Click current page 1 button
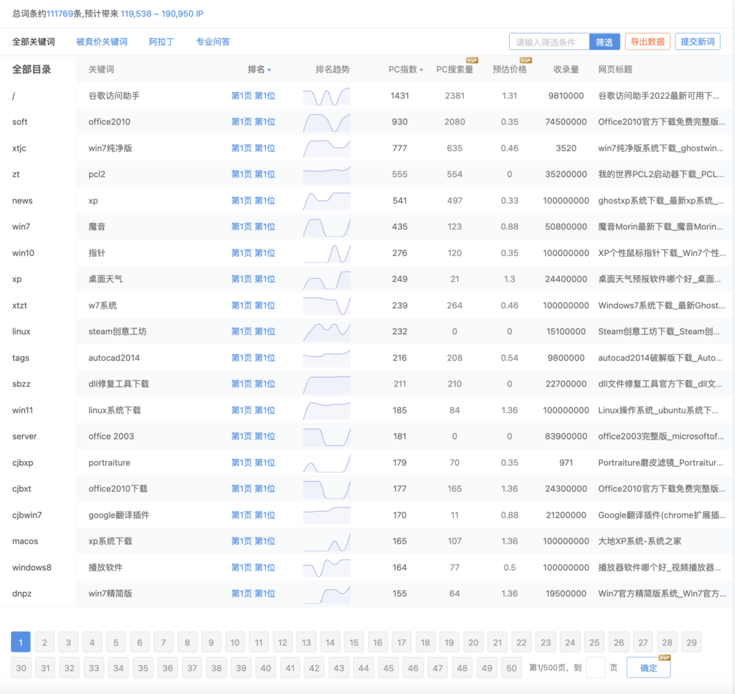 click(21, 642)
